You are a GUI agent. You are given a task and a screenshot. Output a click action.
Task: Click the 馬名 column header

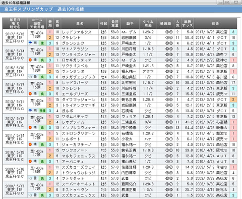point(80,24)
